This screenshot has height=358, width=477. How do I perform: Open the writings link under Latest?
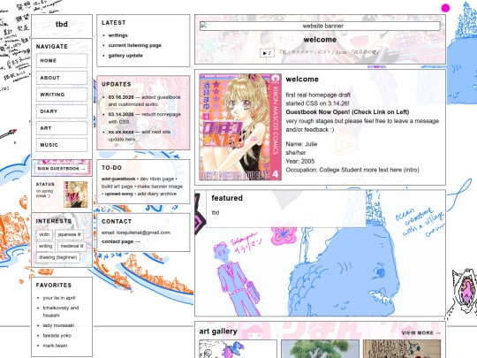click(118, 35)
